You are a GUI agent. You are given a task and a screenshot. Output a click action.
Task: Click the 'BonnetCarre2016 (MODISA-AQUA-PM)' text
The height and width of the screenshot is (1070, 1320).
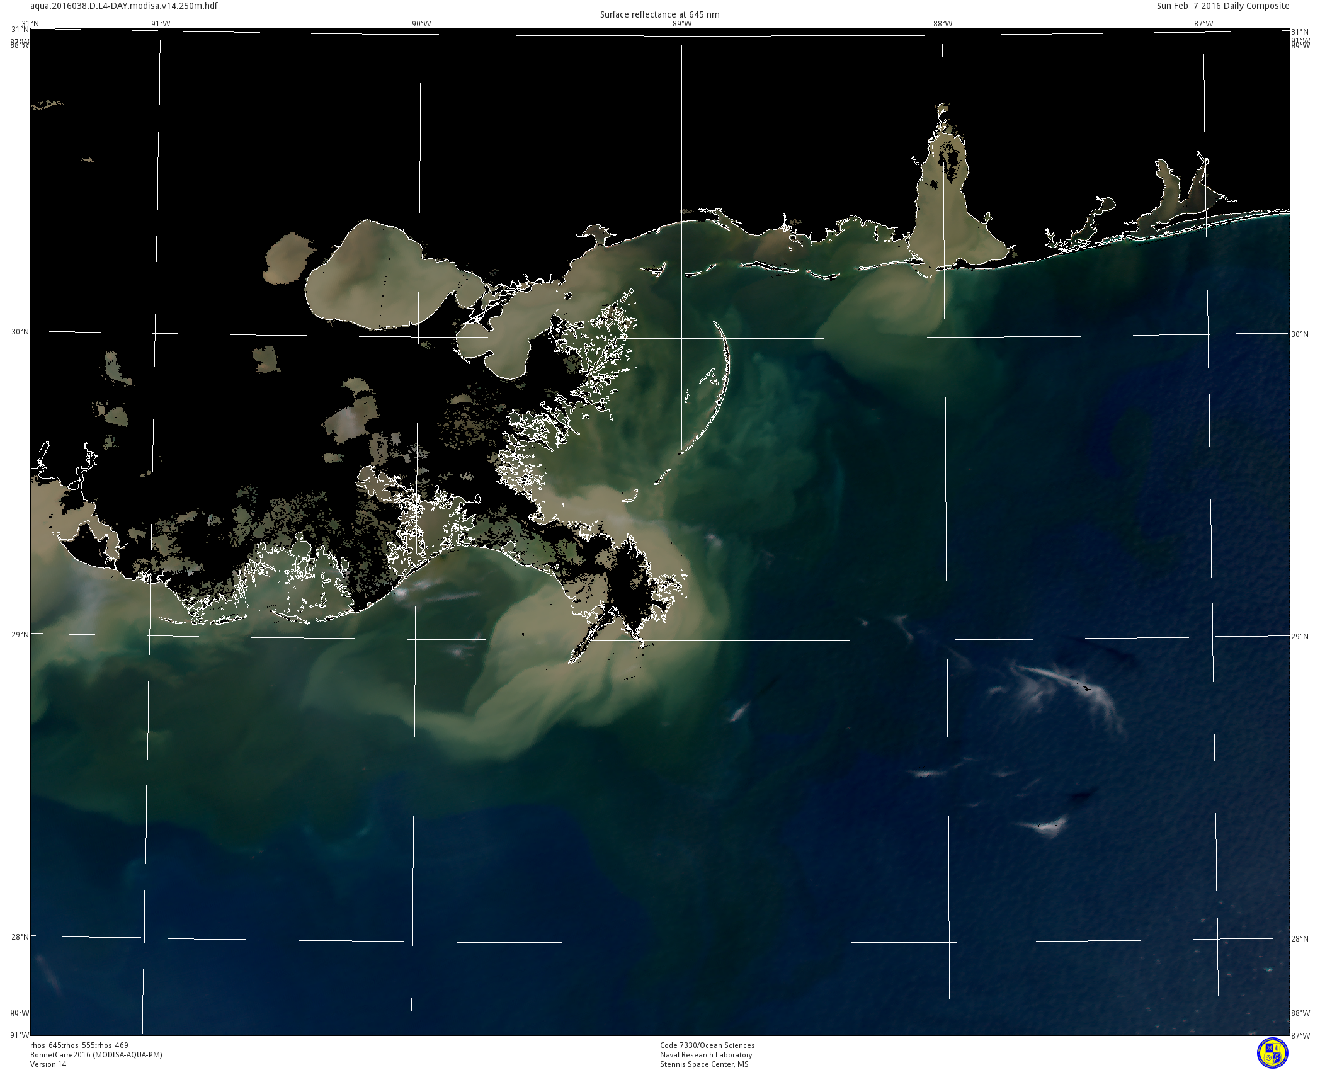[x=96, y=1055]
